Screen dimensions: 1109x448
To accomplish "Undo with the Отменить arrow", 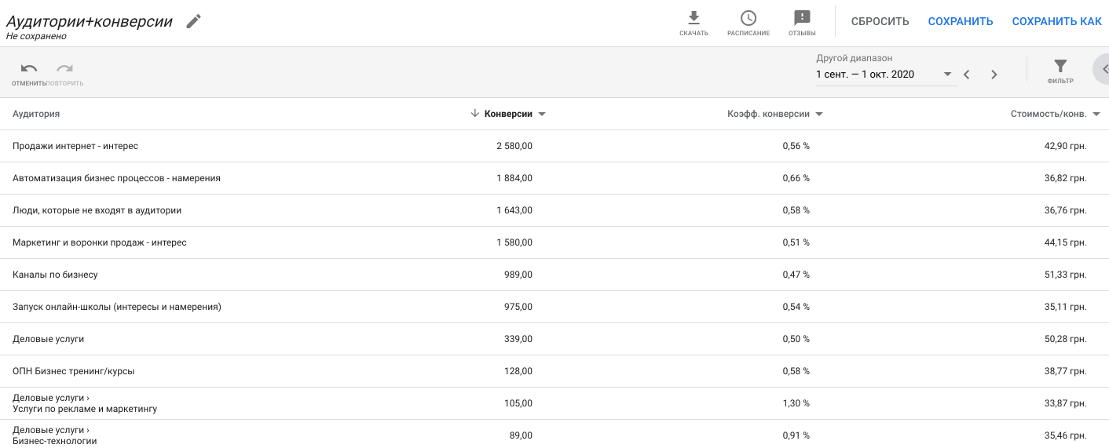I will click(x=29, y=69).
